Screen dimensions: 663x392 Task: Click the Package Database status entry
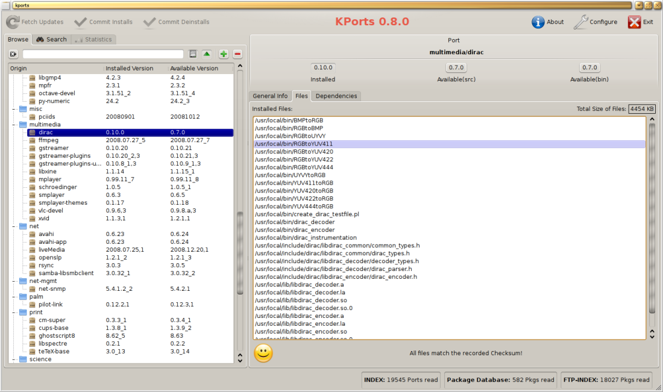coord(500,380)
